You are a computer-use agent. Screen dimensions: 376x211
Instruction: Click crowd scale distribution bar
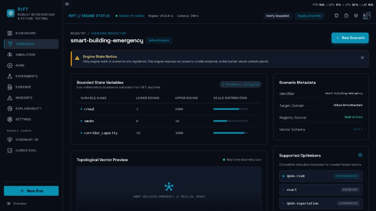click(x=230, y=109)
